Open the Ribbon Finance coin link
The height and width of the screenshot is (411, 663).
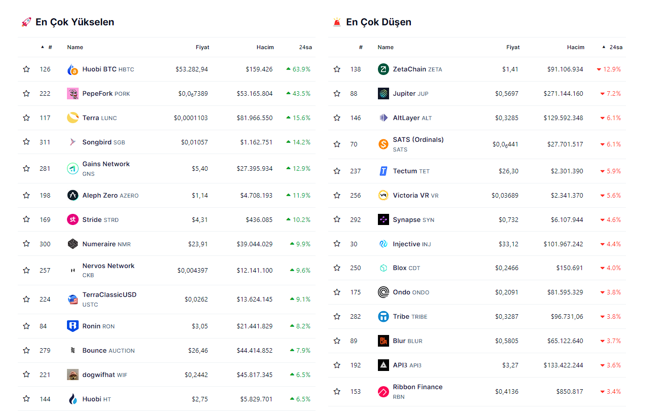[x=417, y=387]
